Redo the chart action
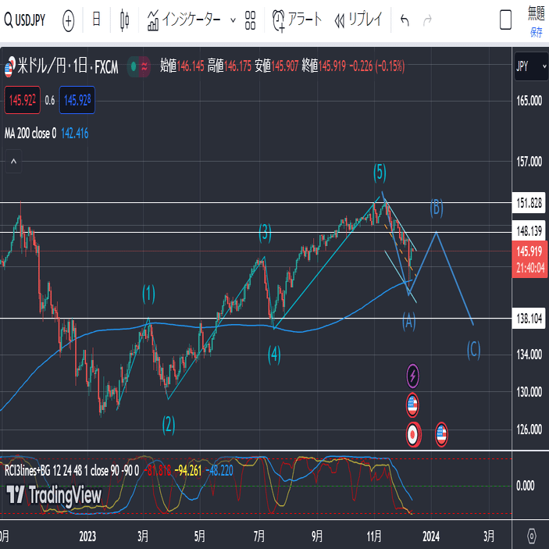This screenshot has height=549, width=549. tap(427, 20)
